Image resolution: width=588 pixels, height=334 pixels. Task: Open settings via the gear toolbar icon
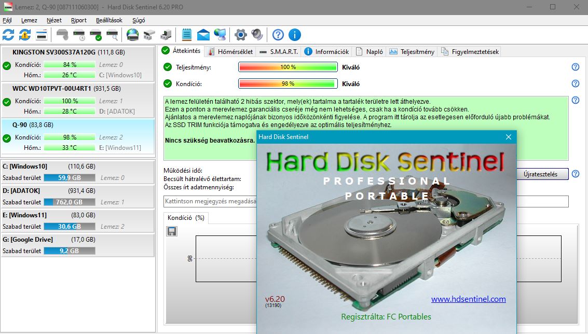[x=241, y=35]
